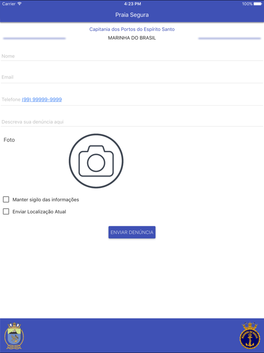264x353 pixels.
Task: Click the Enviar Localização Atual label text
Action: point(39,211)
